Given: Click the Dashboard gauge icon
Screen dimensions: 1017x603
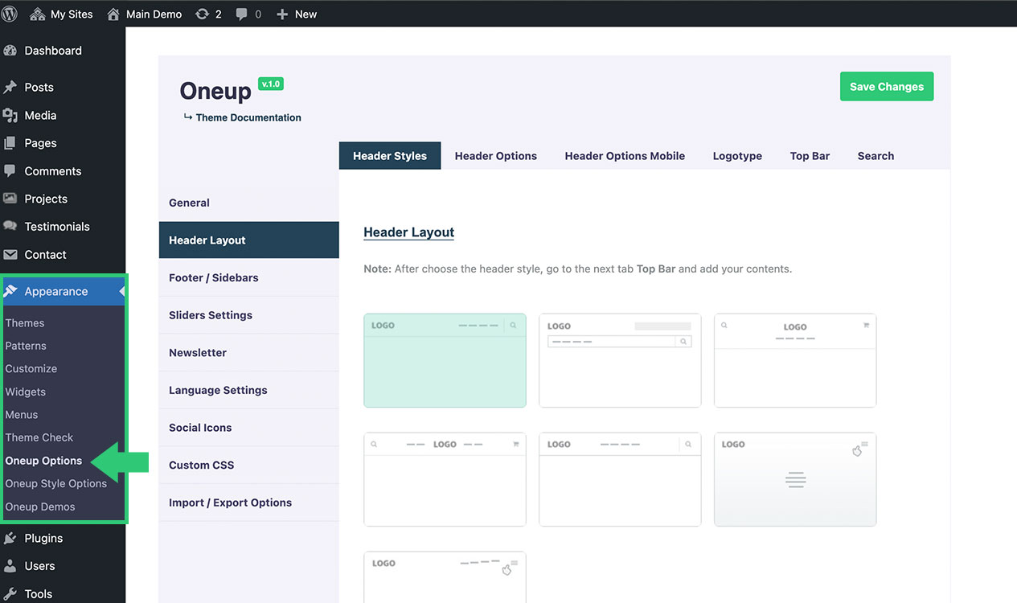Looking at the screenshot, I should (x=10, y=51).
